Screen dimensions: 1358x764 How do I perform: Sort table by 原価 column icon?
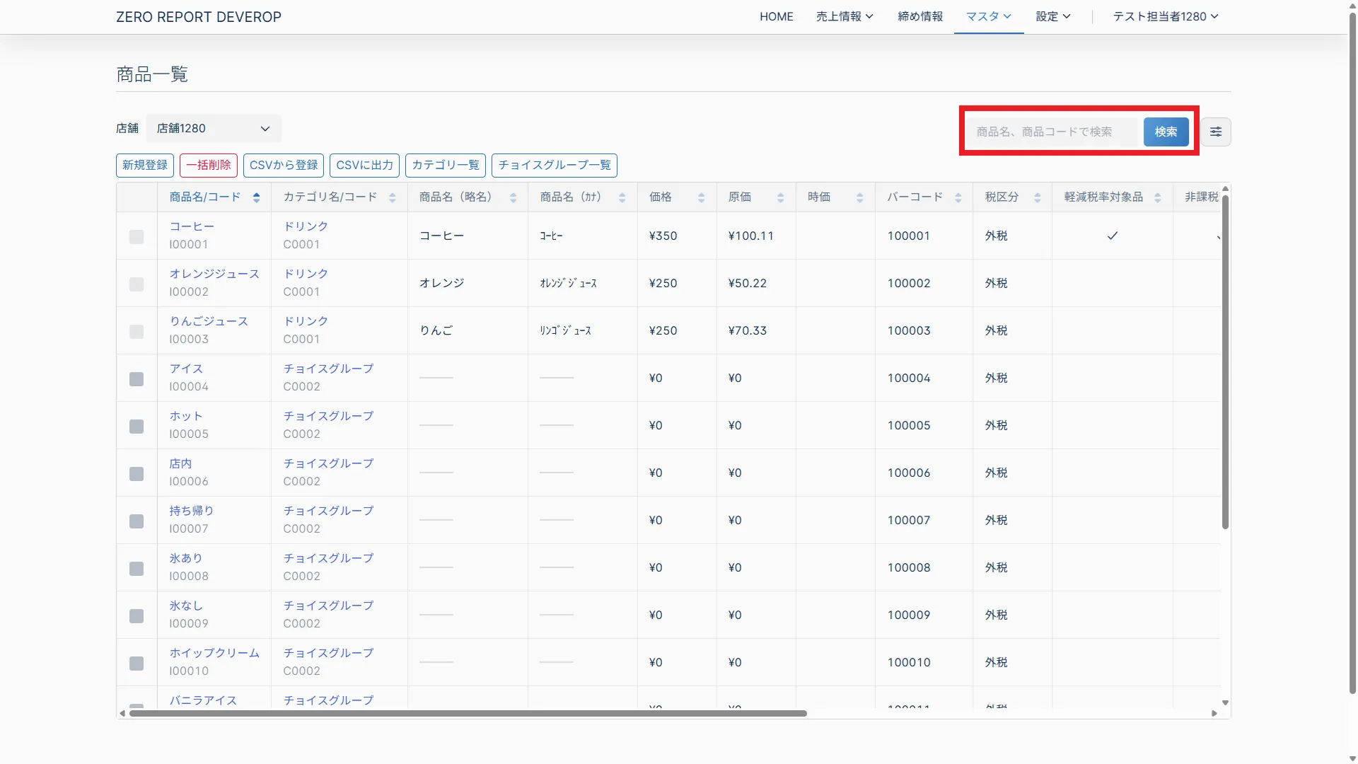780,197
